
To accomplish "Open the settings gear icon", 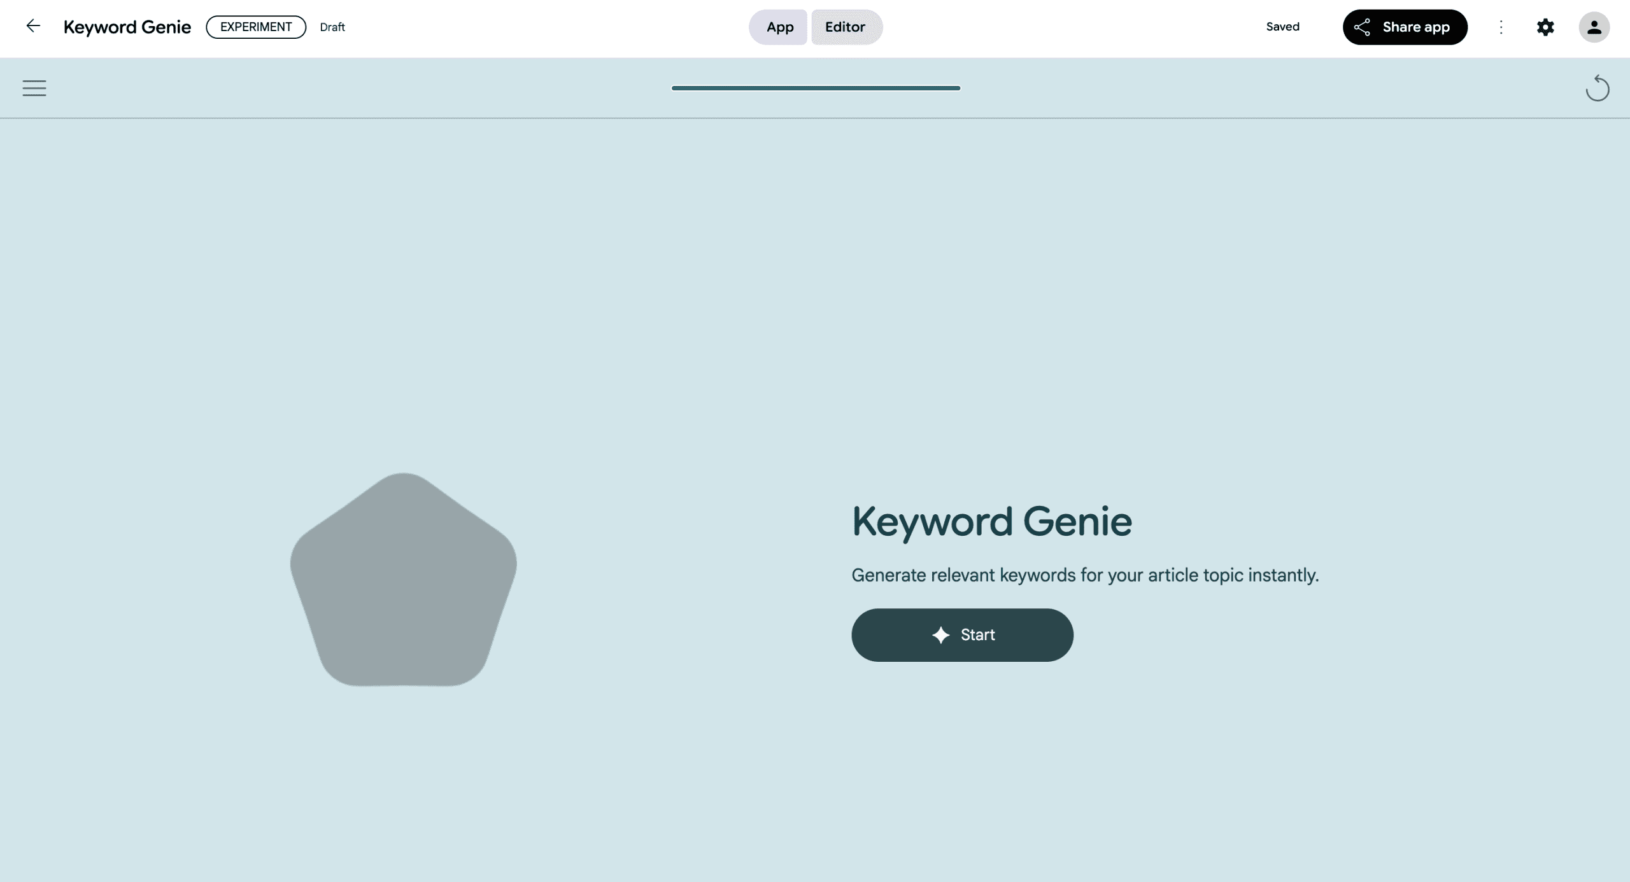I will click(1545, 27).
